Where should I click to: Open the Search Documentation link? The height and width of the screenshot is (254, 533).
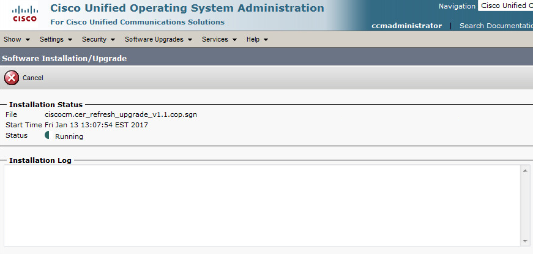click(x=496, y=26)
